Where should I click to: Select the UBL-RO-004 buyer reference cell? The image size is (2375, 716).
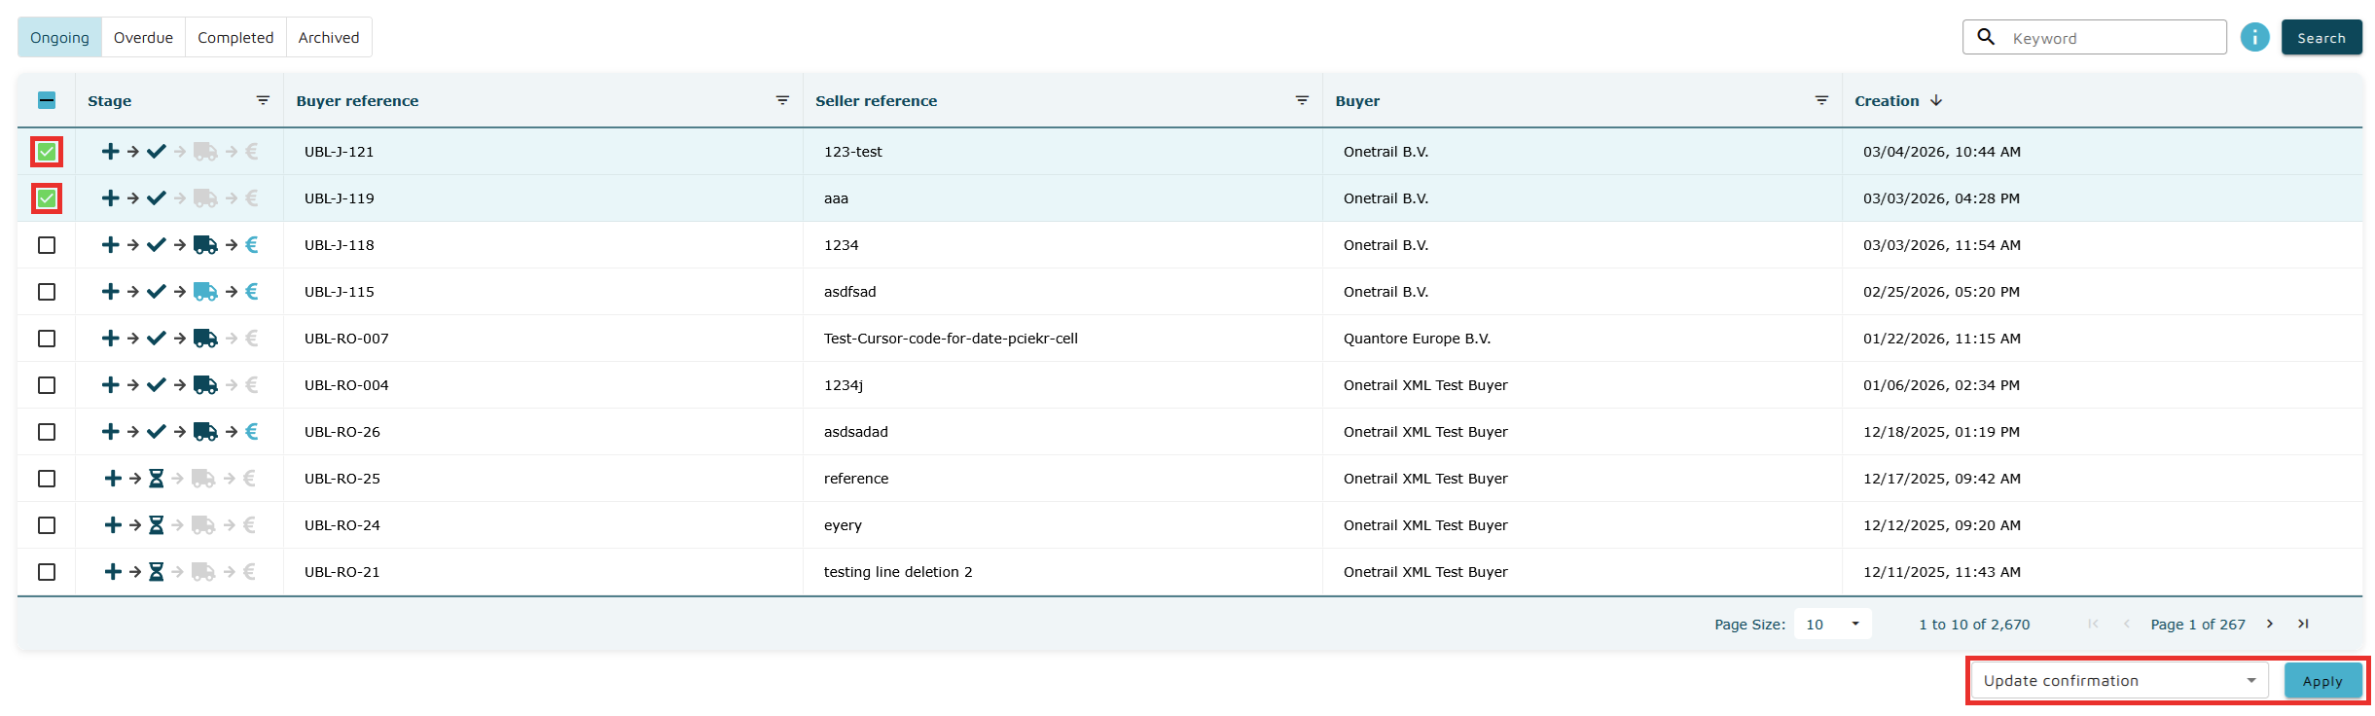pos(543,385)
